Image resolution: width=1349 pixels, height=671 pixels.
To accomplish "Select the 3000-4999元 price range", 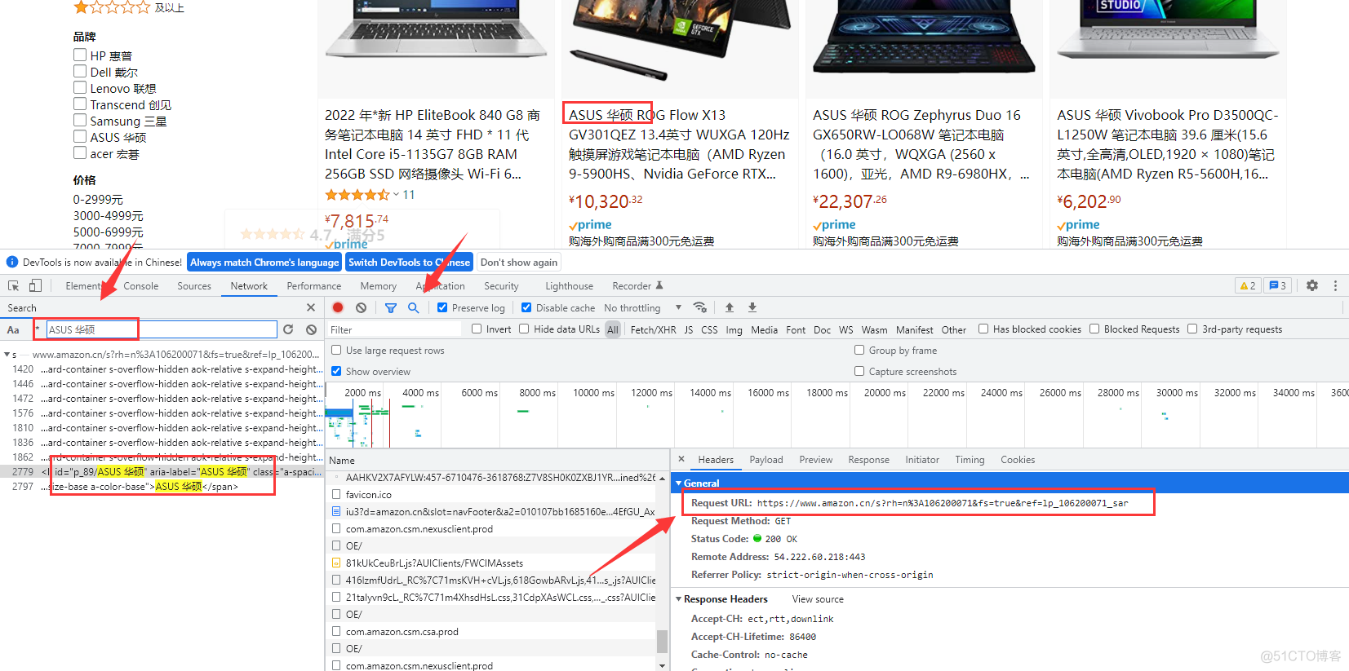I will [109, 216].
